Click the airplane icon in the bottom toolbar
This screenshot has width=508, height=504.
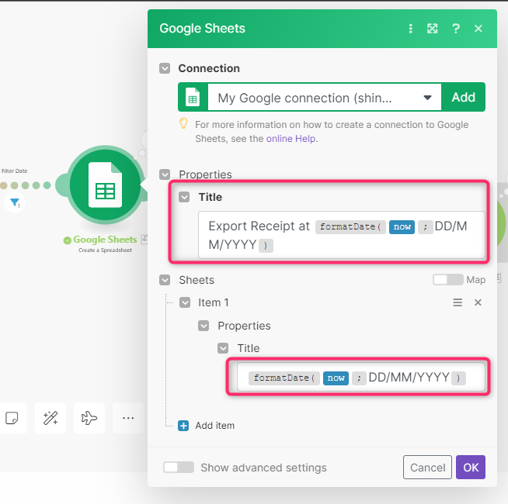(89, 418)
